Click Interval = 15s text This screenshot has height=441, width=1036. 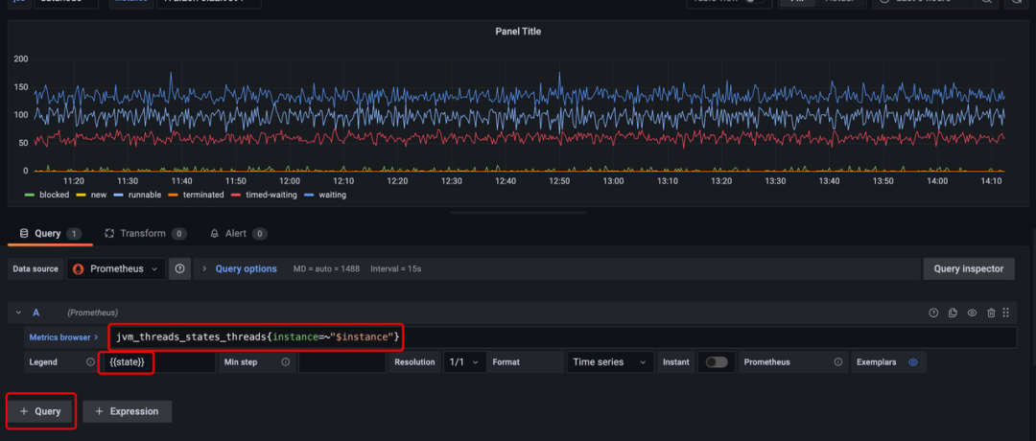click(396, 269)
